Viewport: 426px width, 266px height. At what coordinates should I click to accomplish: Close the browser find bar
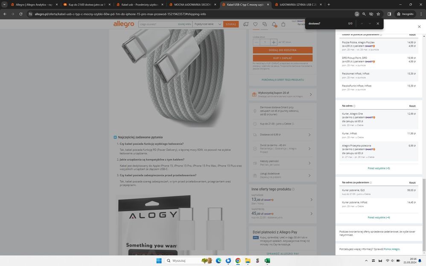coord(377,23)
